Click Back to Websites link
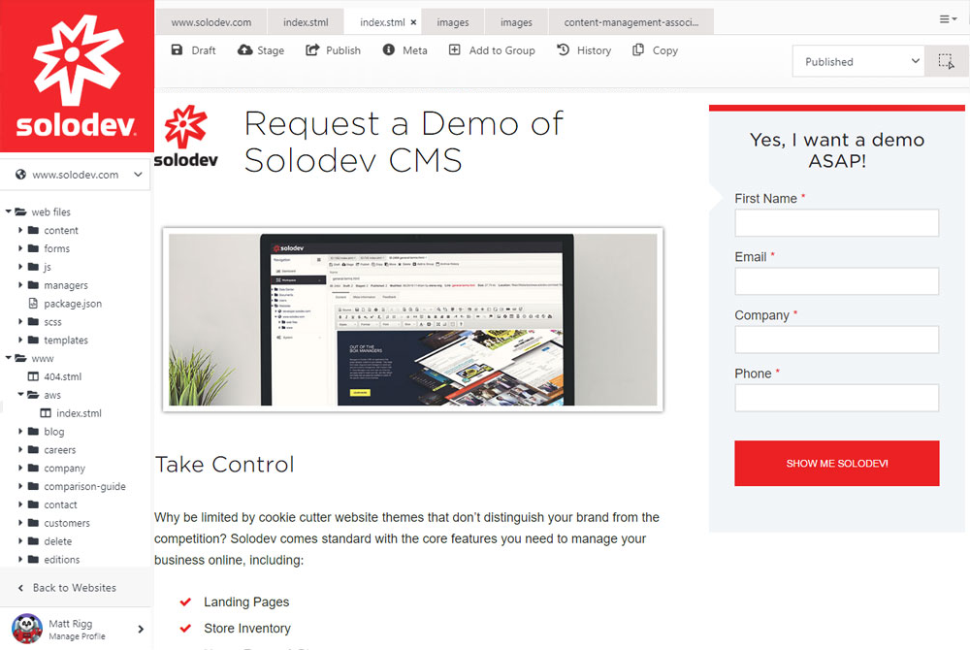This screenshot has width=970, height=650. [x=75, y=588]
